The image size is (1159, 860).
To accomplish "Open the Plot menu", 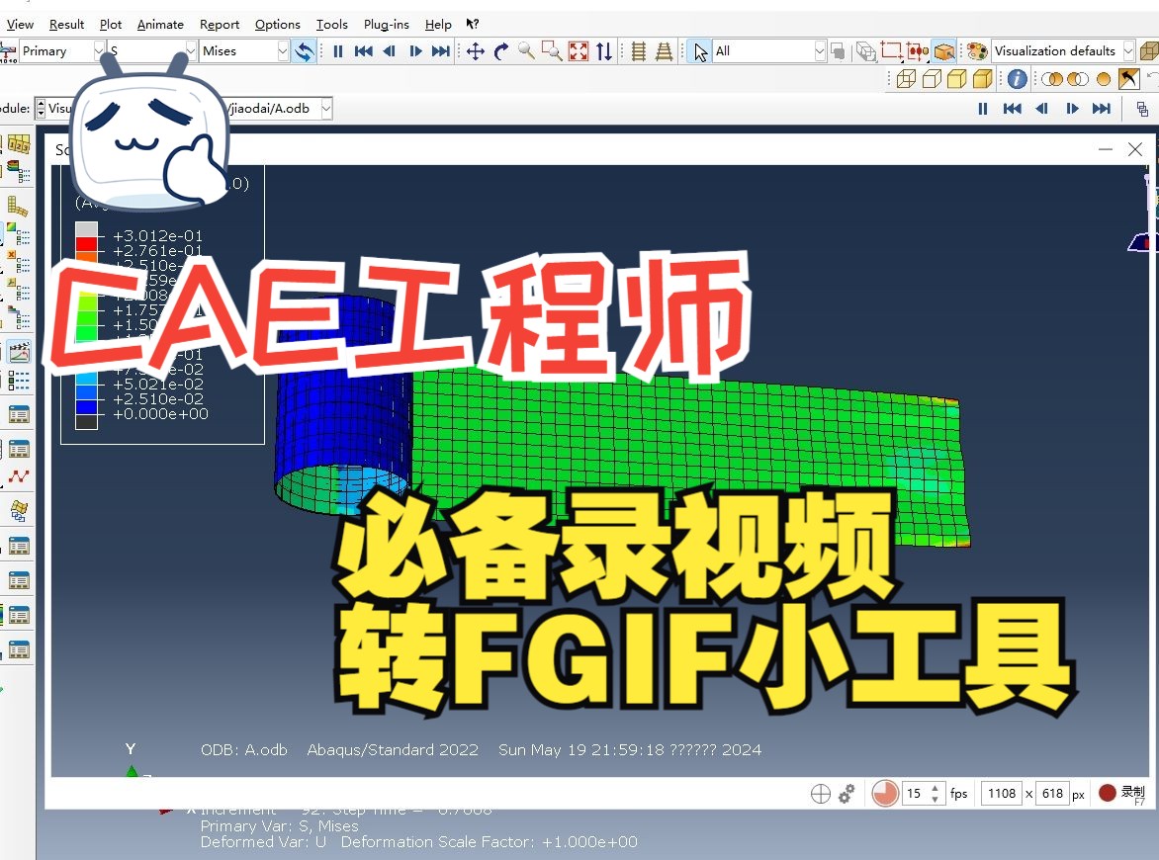I will [x=110, y=25].
